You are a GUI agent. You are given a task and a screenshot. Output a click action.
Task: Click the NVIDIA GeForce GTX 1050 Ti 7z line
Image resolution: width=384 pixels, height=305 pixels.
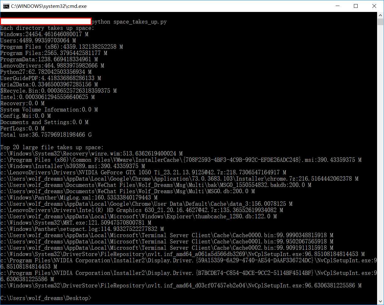click(143, 172)
